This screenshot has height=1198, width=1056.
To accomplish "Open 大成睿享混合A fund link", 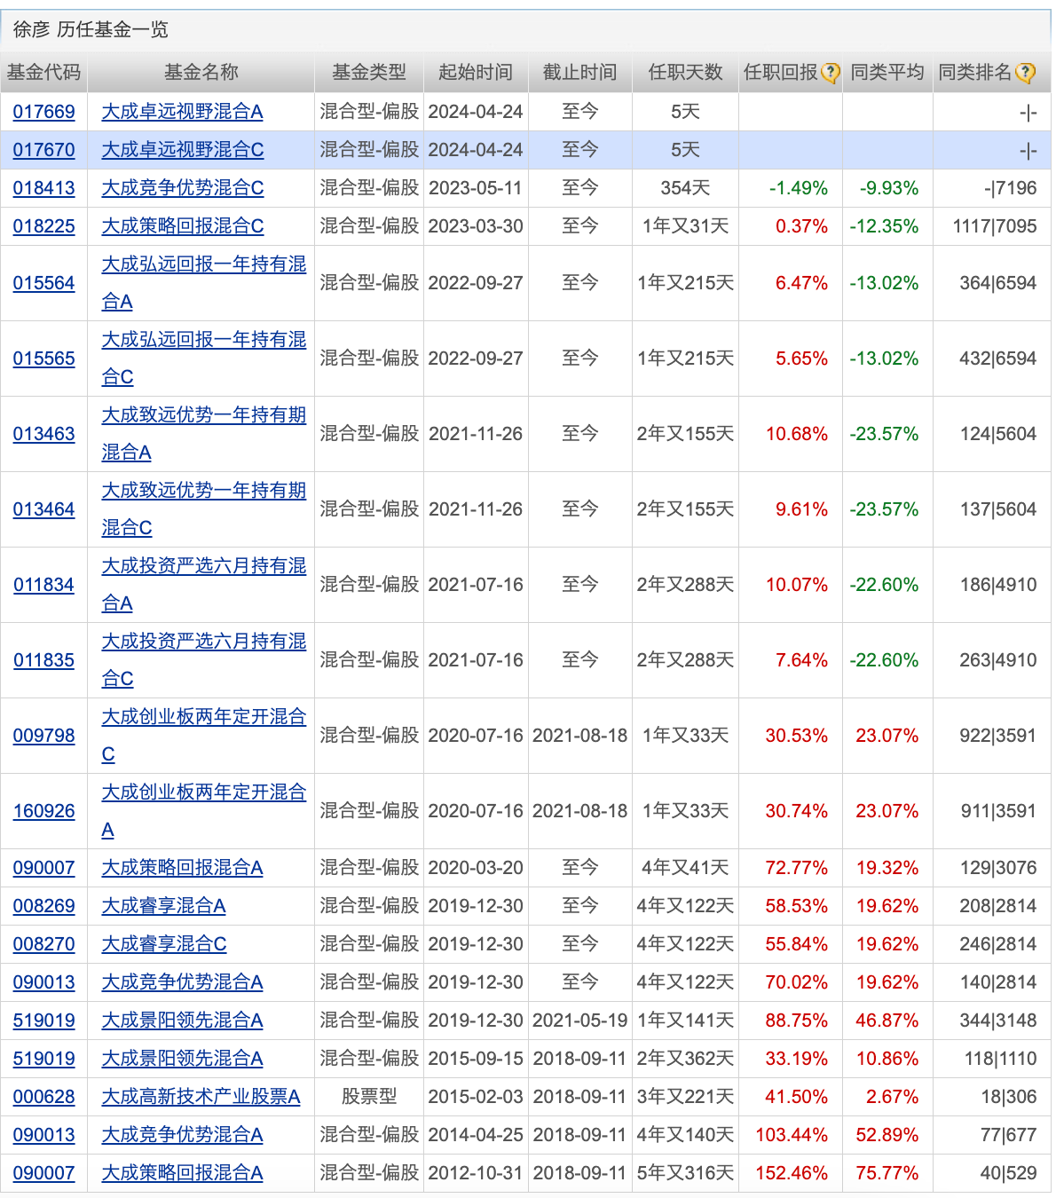I will [164, 906].
